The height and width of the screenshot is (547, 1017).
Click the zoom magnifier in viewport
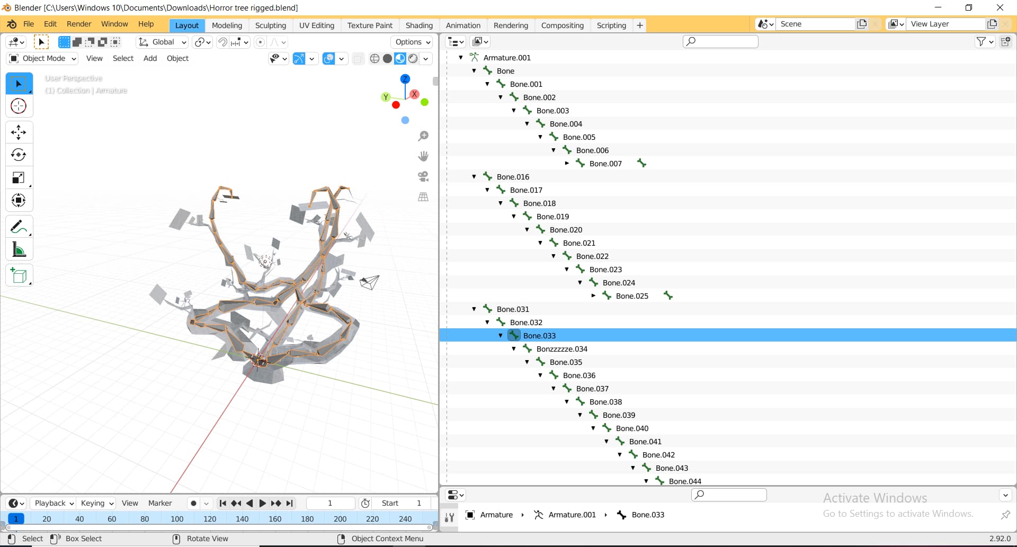[423, 136]
